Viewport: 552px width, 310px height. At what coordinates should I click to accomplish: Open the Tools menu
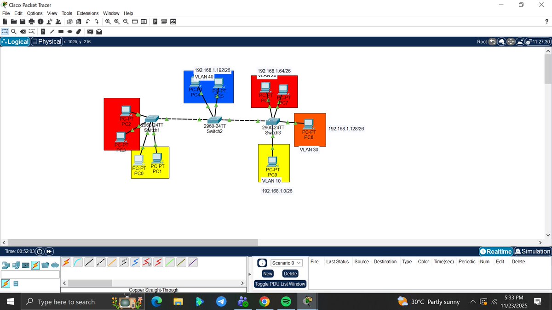67,13
